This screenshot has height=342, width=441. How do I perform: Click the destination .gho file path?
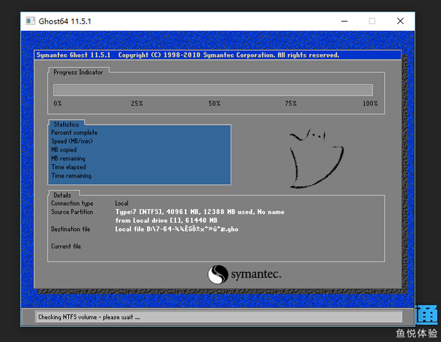coord(176,229)
